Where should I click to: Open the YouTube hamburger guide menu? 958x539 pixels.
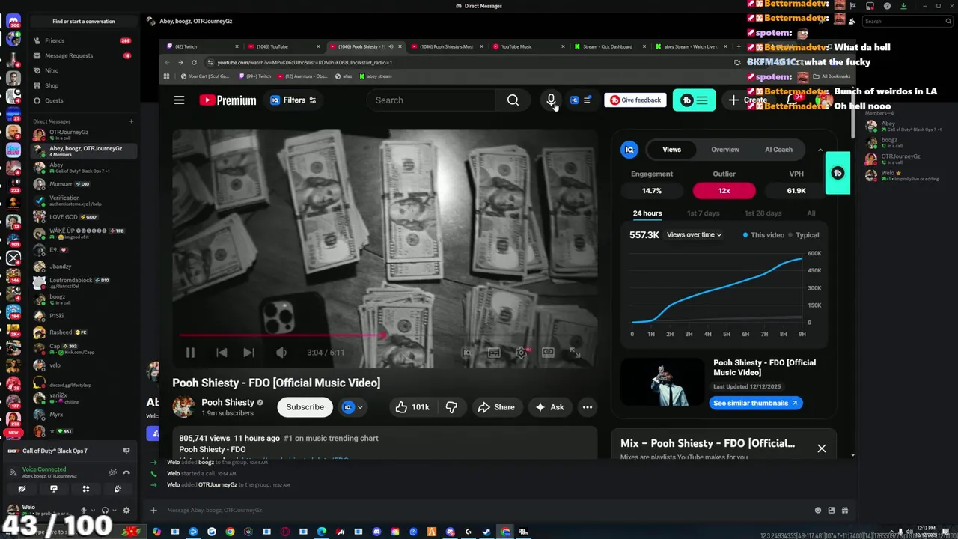[179, 100]
